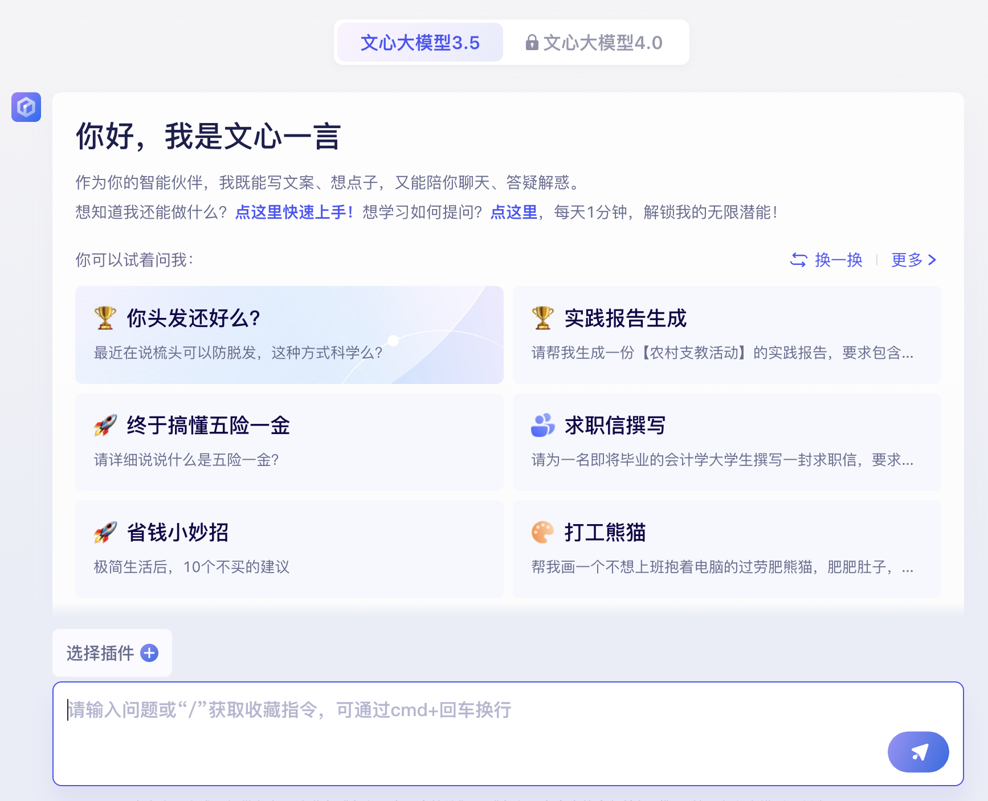Click the 换一换 swap arrows icon

pos(799,260)
